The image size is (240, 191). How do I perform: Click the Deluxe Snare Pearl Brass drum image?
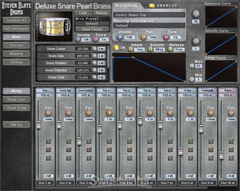55,26
